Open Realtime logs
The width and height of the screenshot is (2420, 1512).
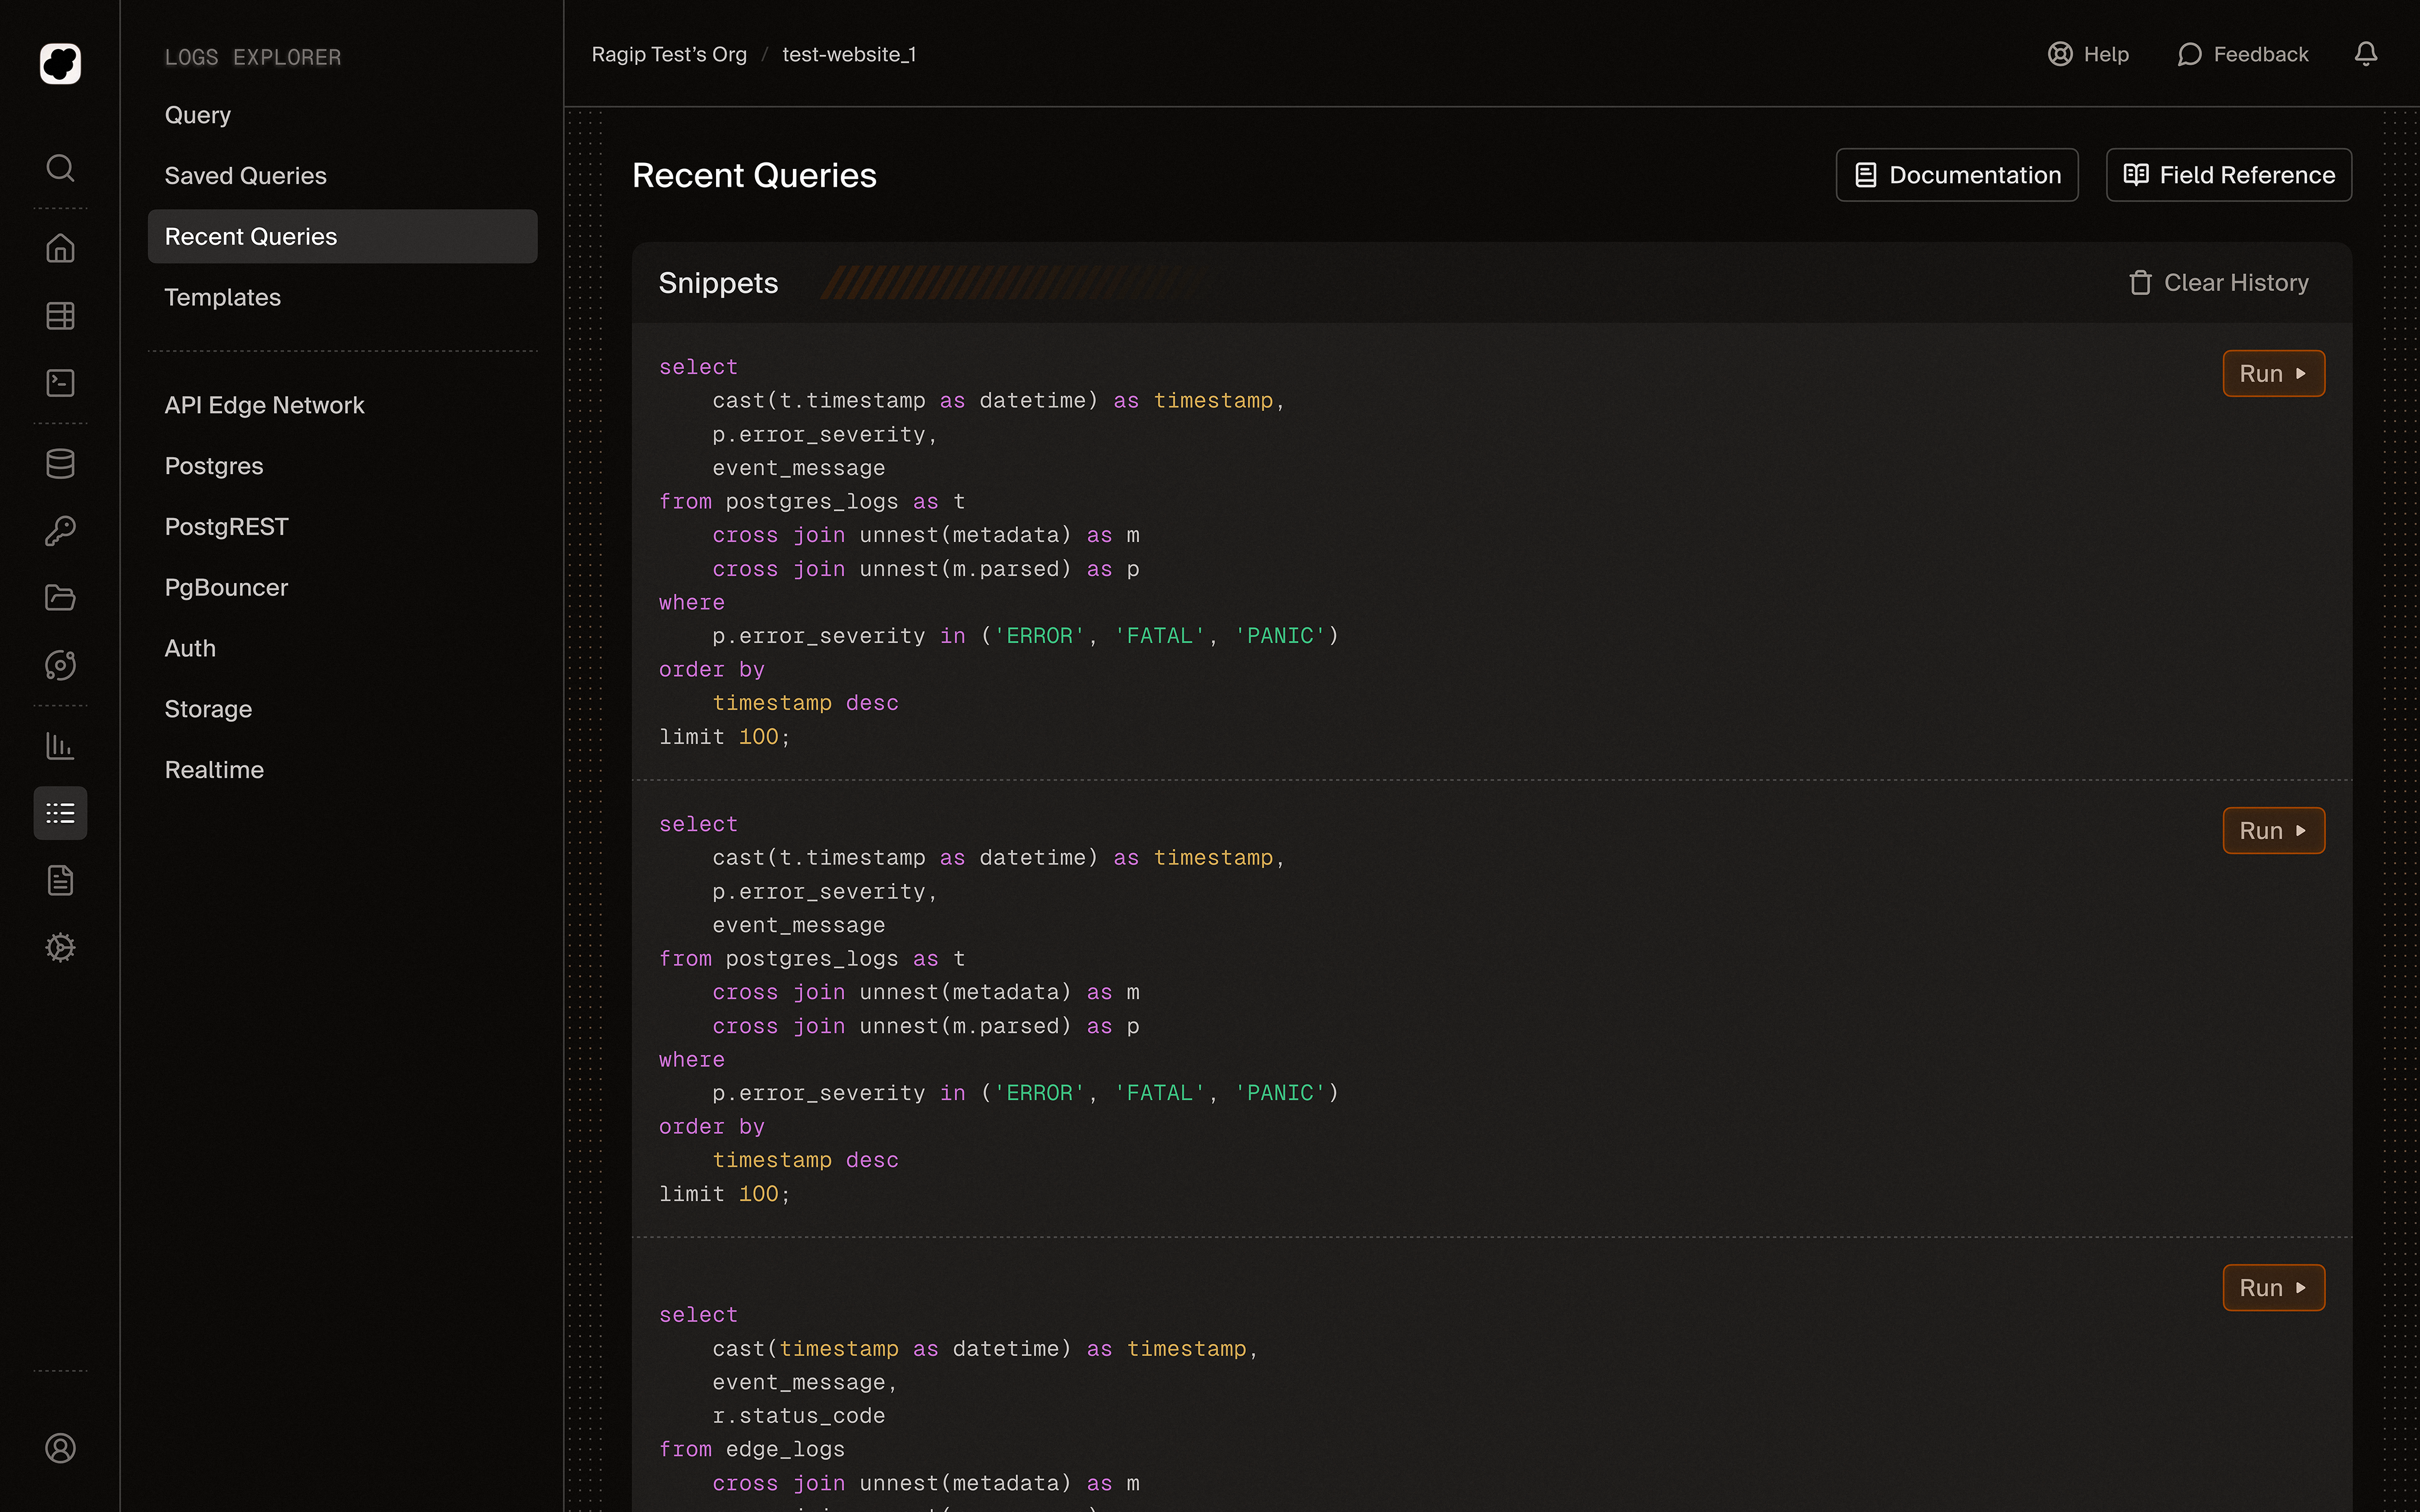342,770
